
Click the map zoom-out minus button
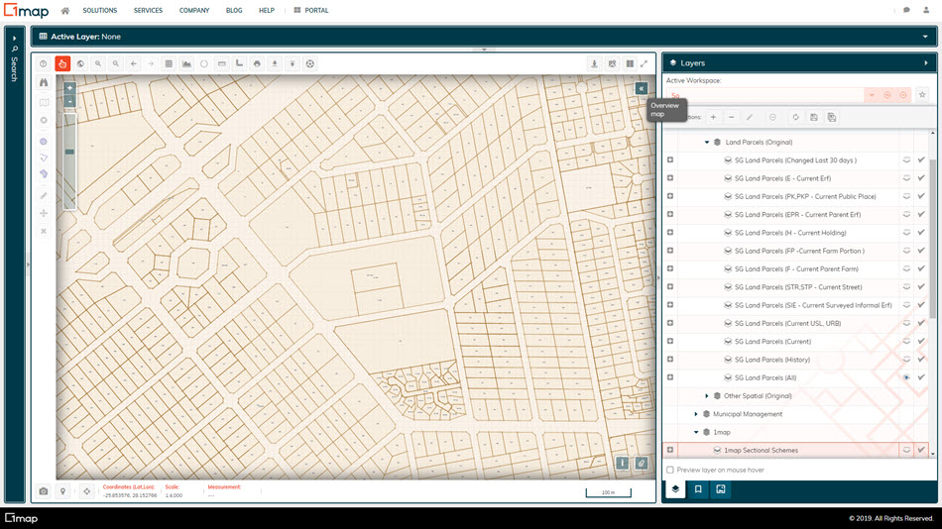69,101
